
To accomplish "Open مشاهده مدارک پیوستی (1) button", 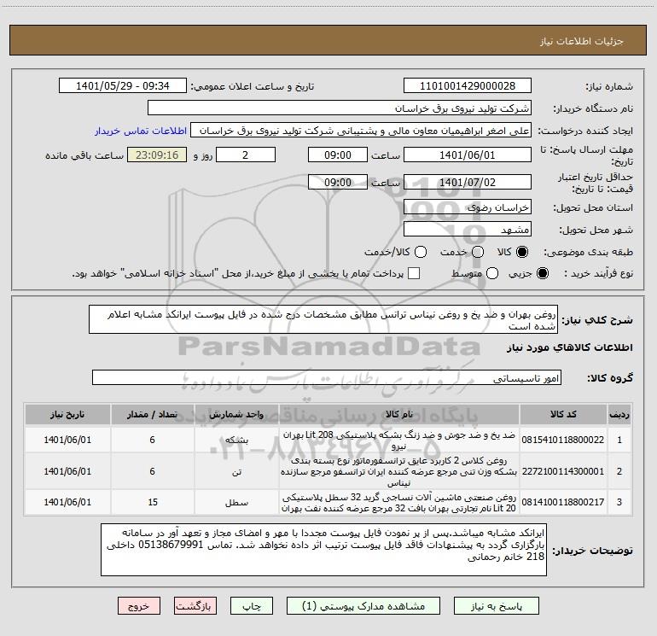I will [x=363, y=606].
